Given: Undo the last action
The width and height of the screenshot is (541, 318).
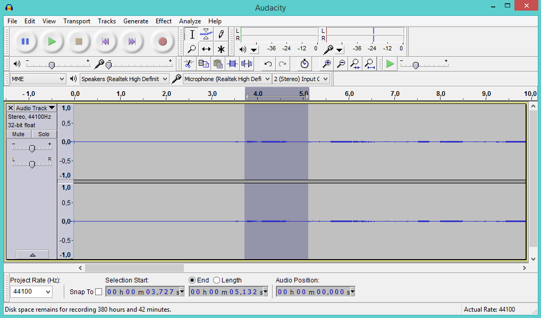Looking at the screenshot, I should click(x=268, y=64).
